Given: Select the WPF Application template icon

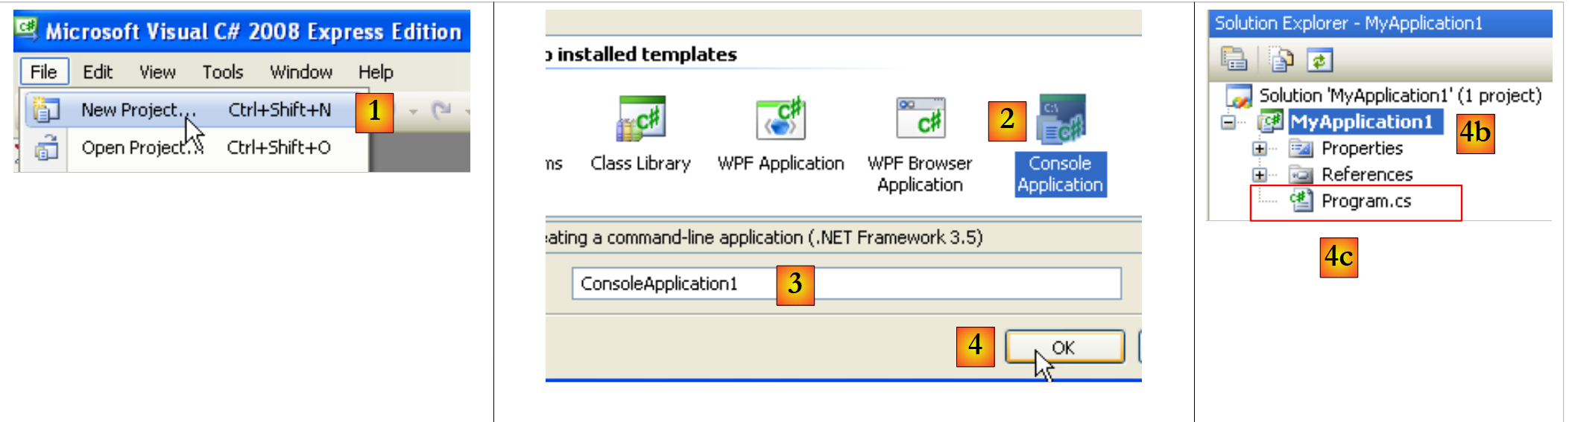Looking at the screenshot, I should [780, 119].
